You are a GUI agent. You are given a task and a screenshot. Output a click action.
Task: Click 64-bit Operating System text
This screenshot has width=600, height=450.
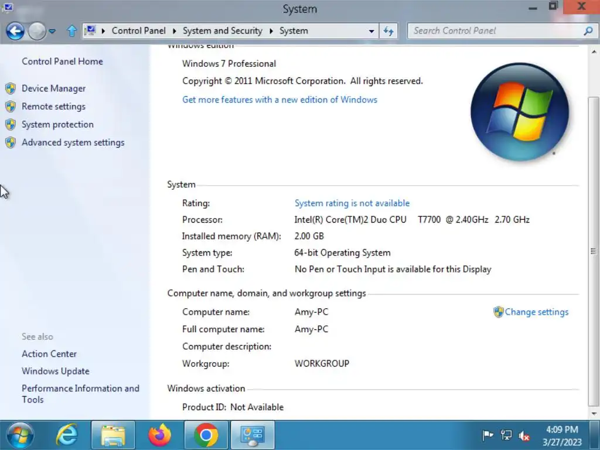[342, 253]
